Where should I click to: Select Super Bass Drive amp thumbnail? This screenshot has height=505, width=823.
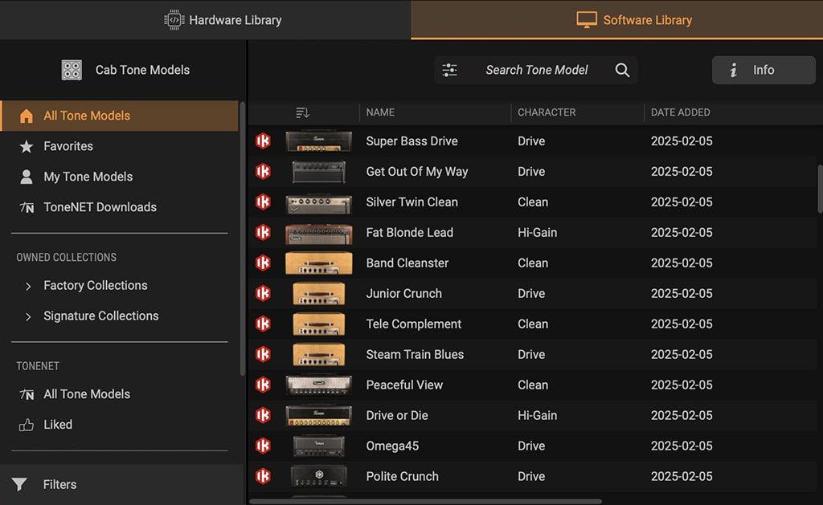(x=318, y=141)
